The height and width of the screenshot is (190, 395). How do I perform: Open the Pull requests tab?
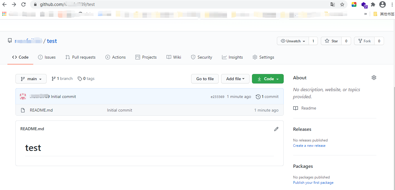coord(80,57)
